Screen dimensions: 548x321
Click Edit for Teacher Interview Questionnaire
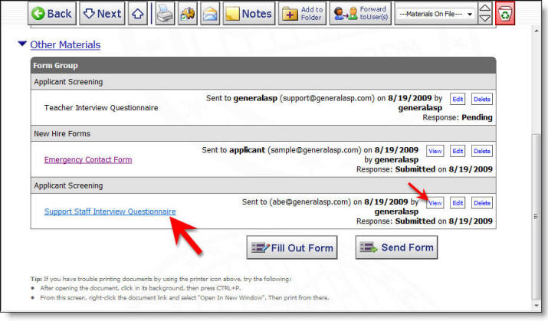click(x=458, y=99)
